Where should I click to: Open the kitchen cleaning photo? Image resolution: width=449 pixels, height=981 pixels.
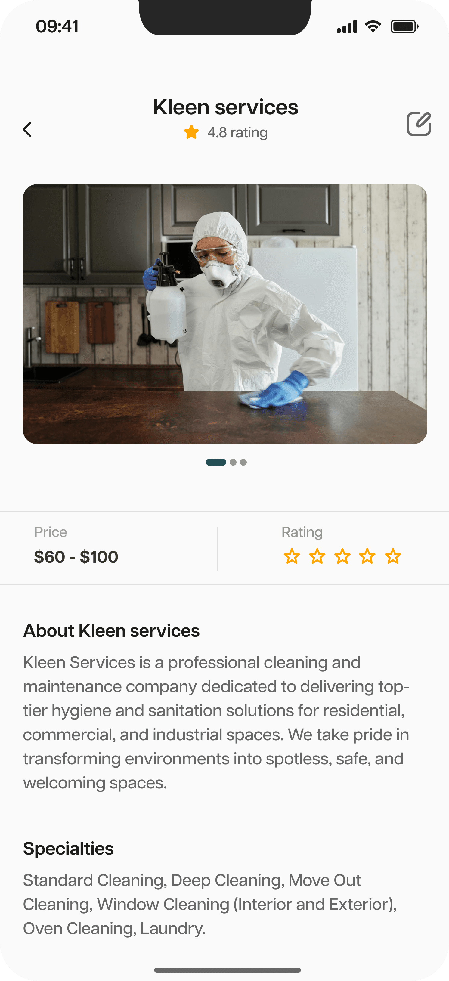point(225,314)
